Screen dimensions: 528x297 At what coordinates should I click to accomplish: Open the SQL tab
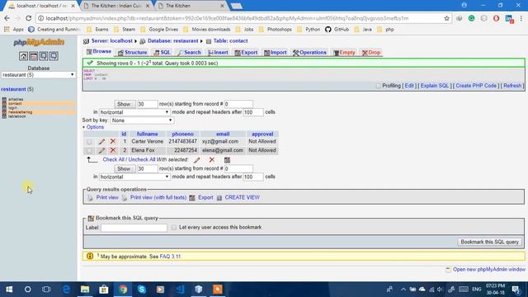coord(163,53)
